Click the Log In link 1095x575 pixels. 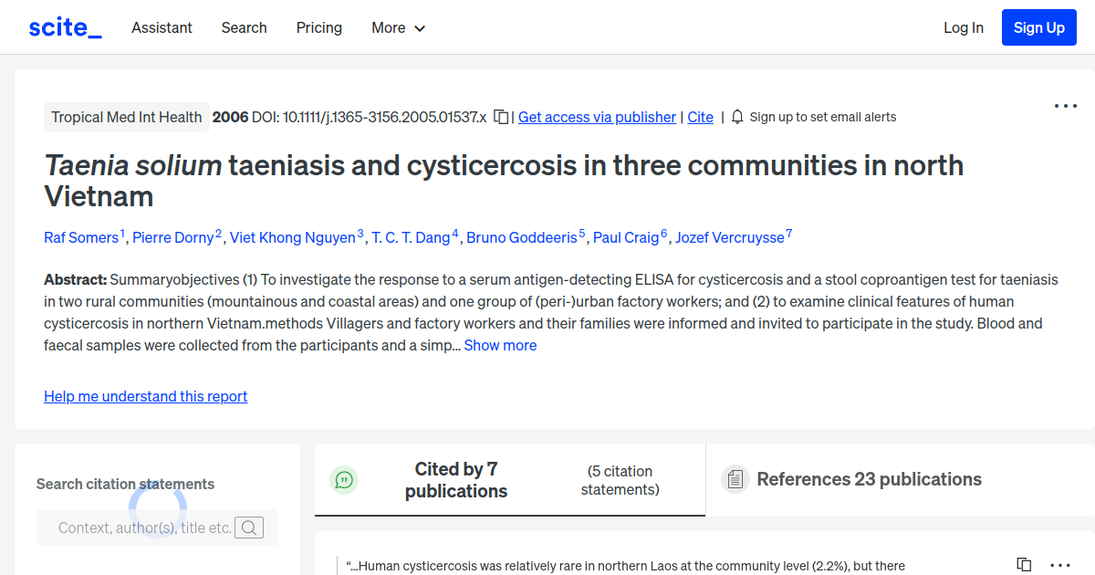click(963, 27)
